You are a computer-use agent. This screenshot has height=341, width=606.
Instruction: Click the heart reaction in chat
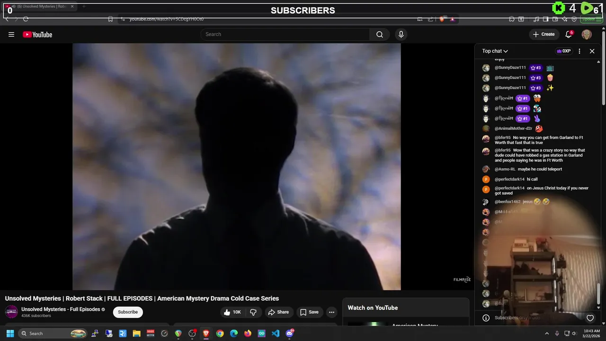click(590, 318)
